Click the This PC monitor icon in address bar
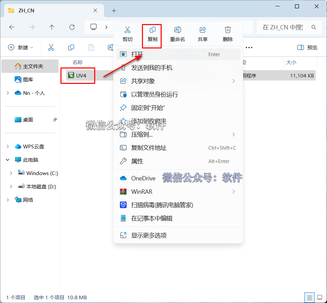Viewport: 327px width, 303px height. (x=94, y=27)
